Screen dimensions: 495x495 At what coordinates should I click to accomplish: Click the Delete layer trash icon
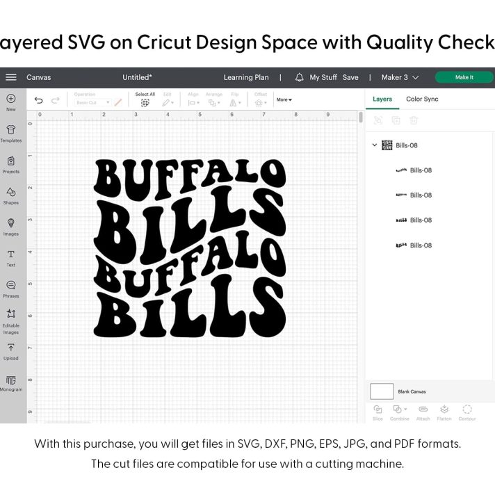(x=414, y=120)
